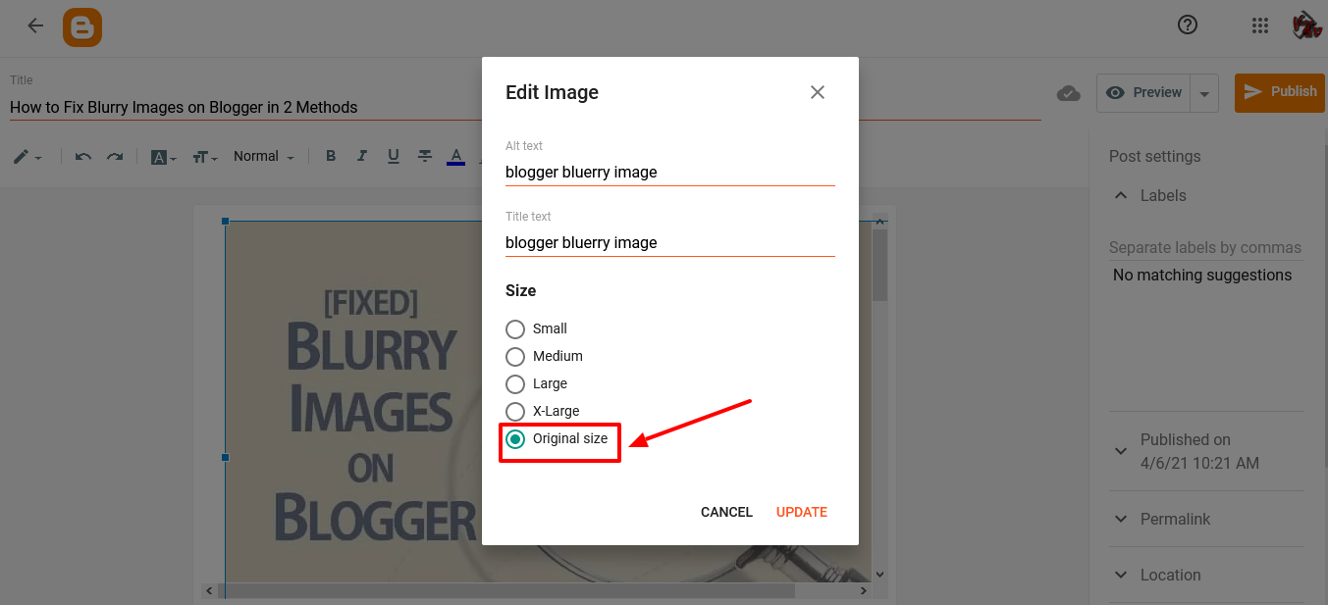Open the Google apps grid icon
1328x605 pixels.
[1261, 26]
